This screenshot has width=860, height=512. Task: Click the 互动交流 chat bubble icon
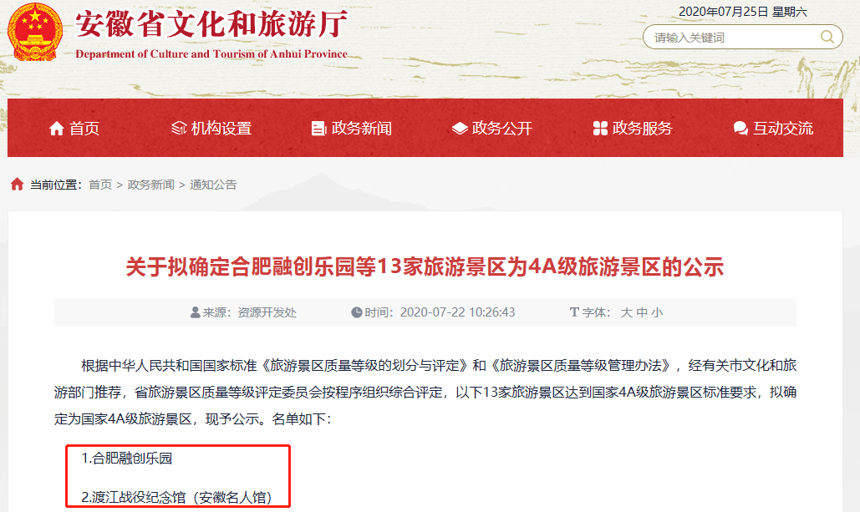pyautogui.click(x=740, y=129)
